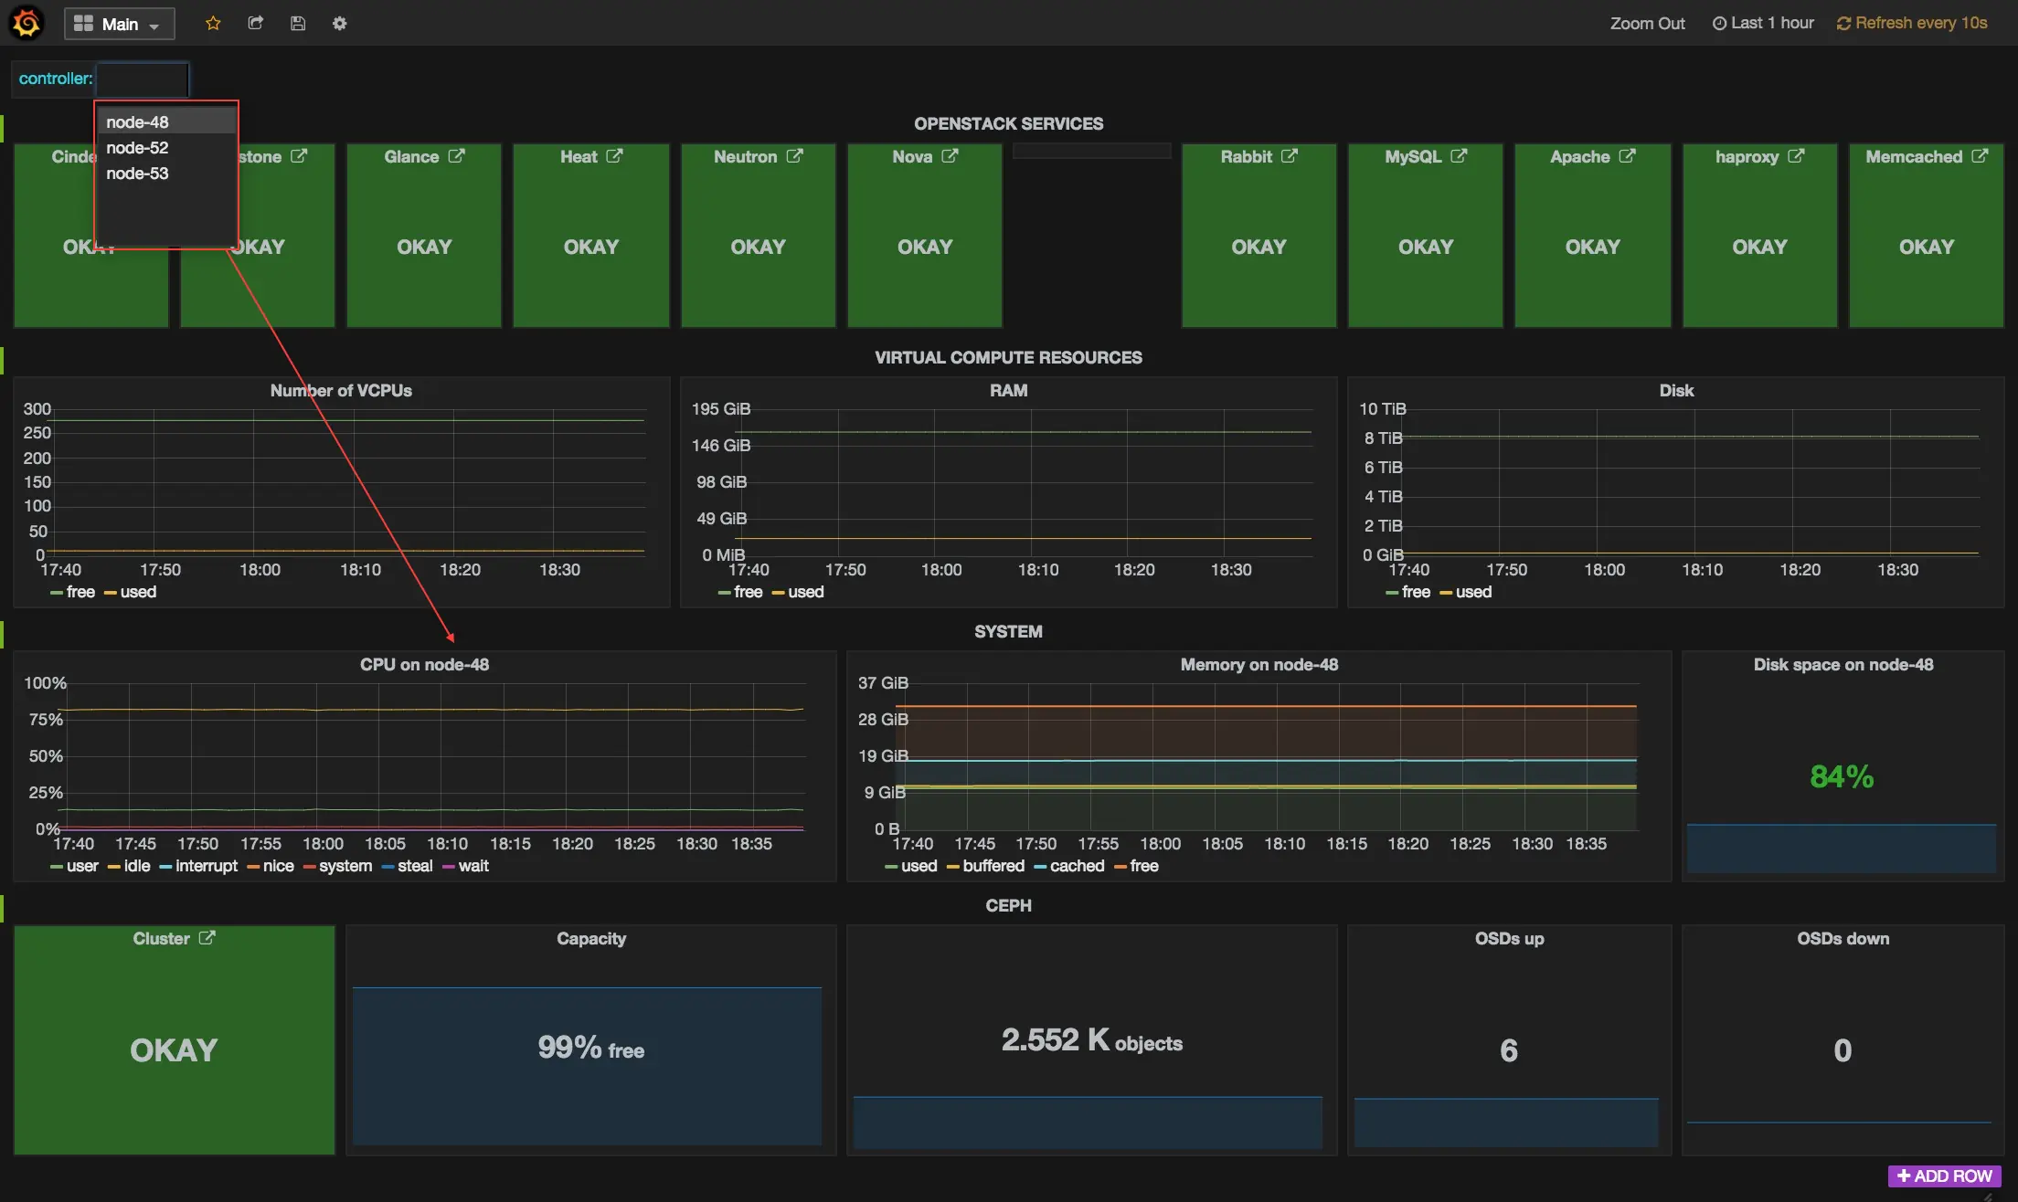This screenshot has width=2018, height=1202.
Task: Star the Main dashboard
Action: (213, 24)
